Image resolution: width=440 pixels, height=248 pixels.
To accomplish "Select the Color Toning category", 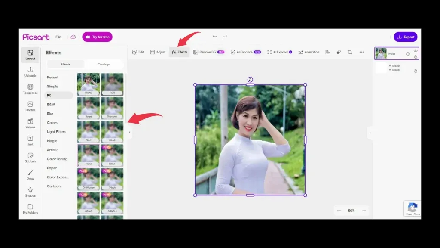I will click(57, 159).
